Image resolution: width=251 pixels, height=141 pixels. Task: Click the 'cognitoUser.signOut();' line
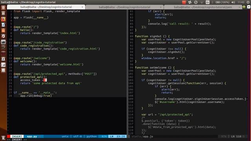(166, 52)
